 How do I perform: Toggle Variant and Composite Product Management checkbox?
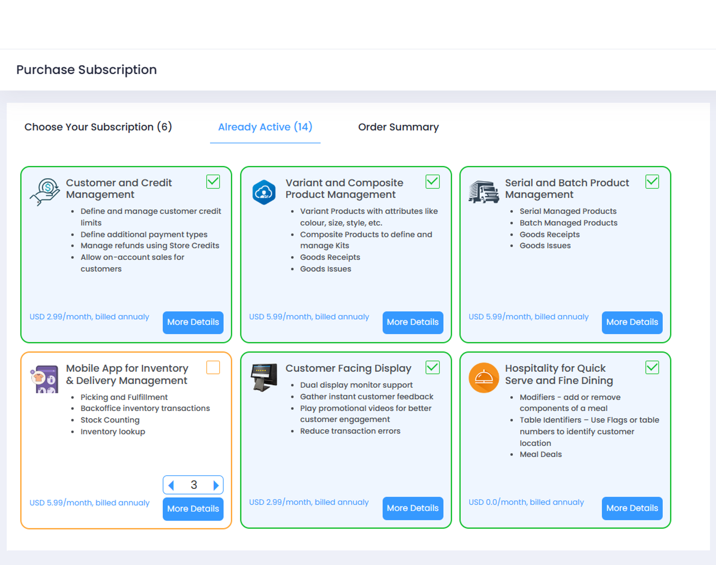coord(433,182)
